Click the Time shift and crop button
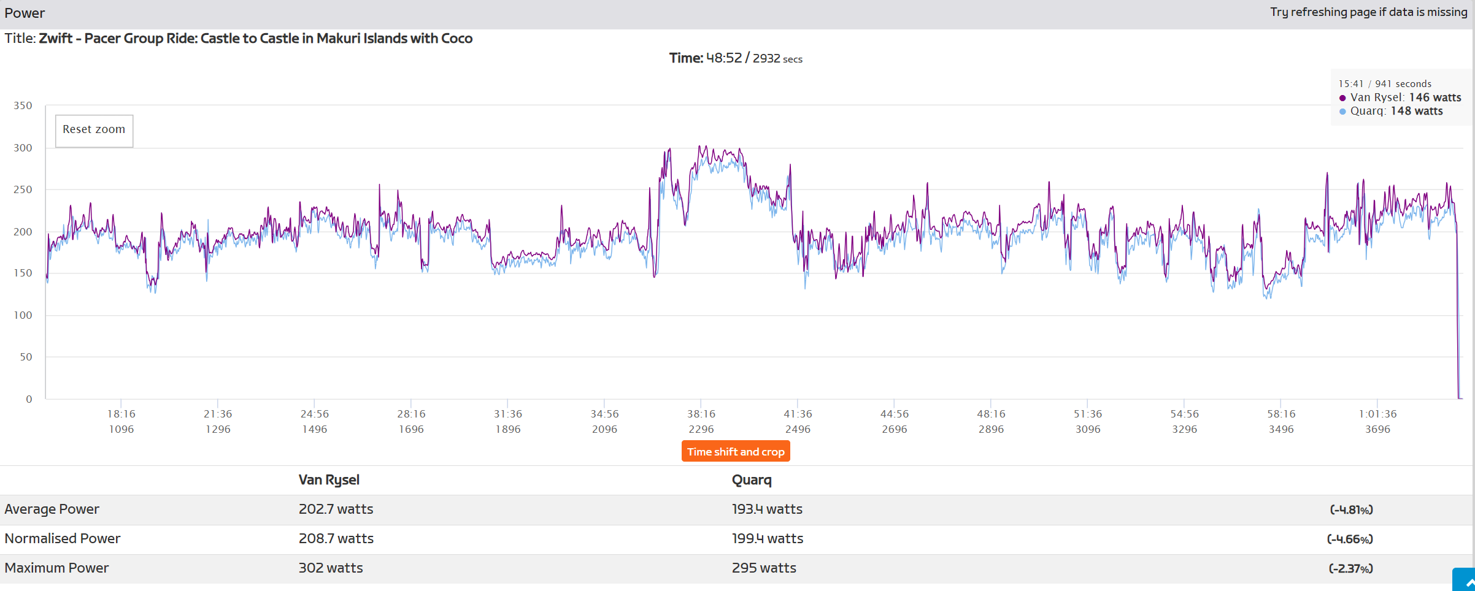Image resolution: width=1475 pixels, height=591 pixels. pyautogui.click(x=736, y=452)
